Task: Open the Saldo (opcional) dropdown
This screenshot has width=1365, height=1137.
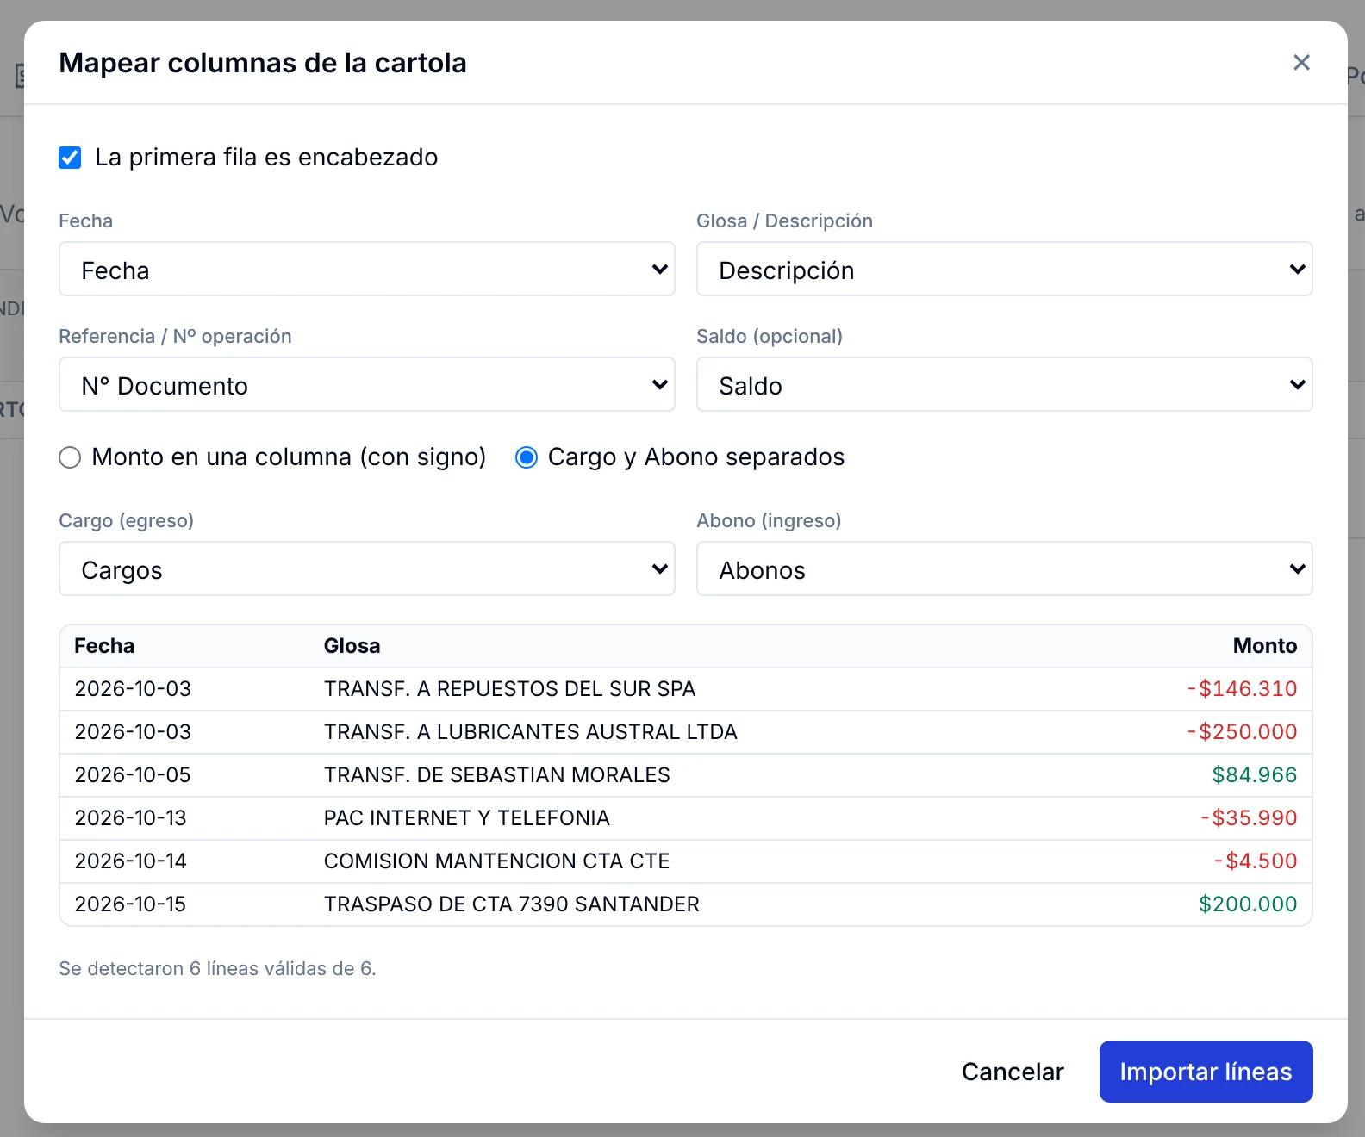Action: (1004, 385)
